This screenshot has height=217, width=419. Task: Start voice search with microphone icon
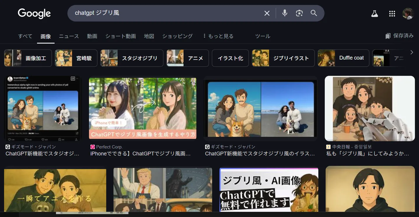pyautogui.click(x=285, y=13)
